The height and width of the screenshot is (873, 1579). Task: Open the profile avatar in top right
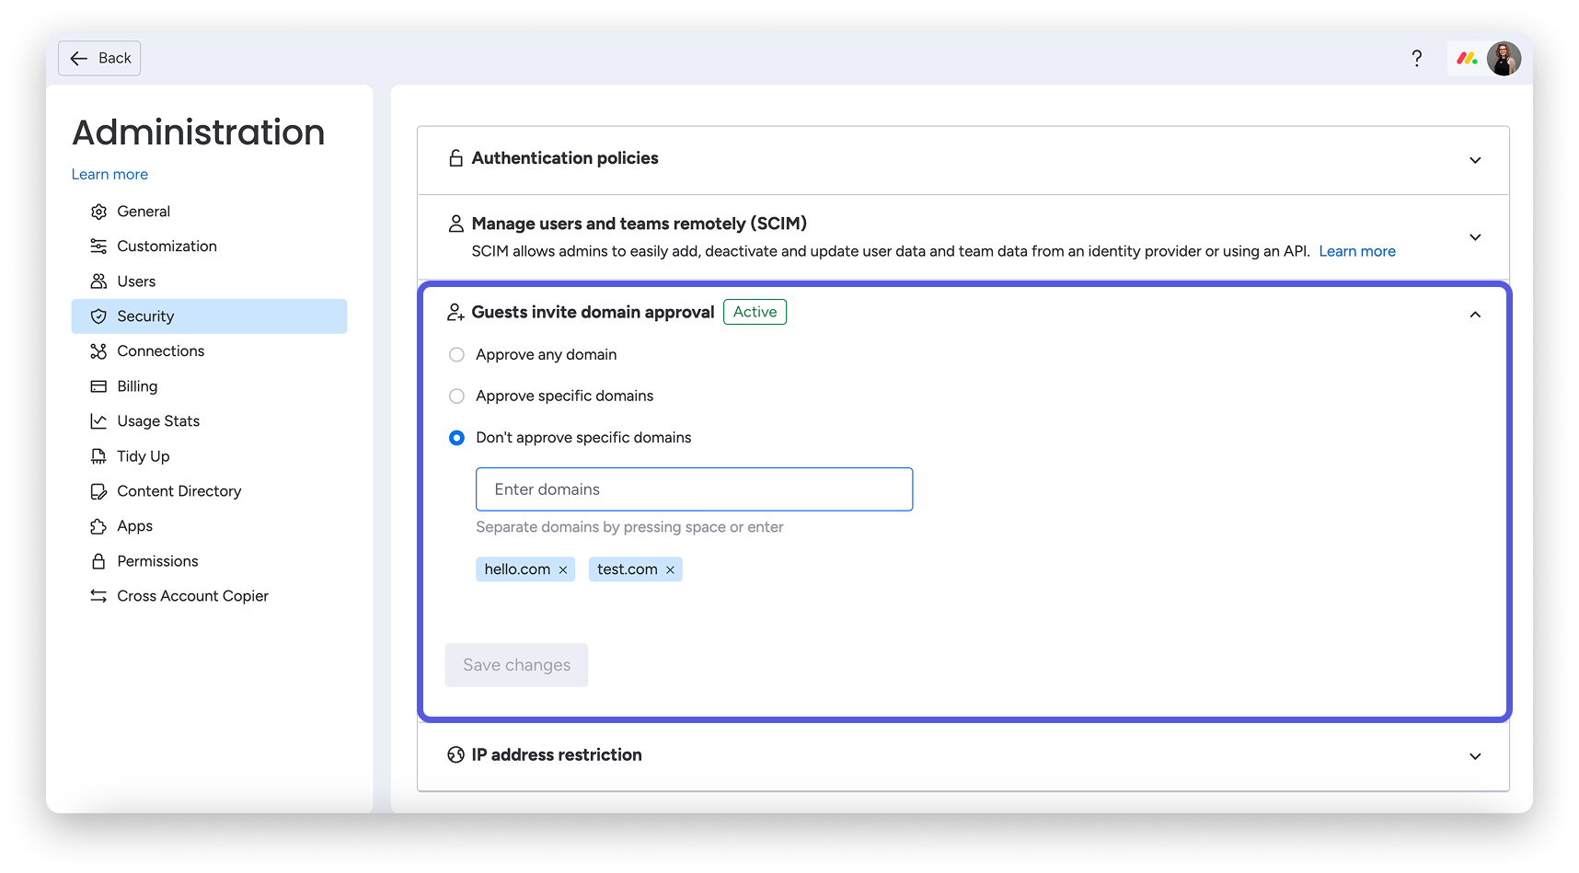1504,58
